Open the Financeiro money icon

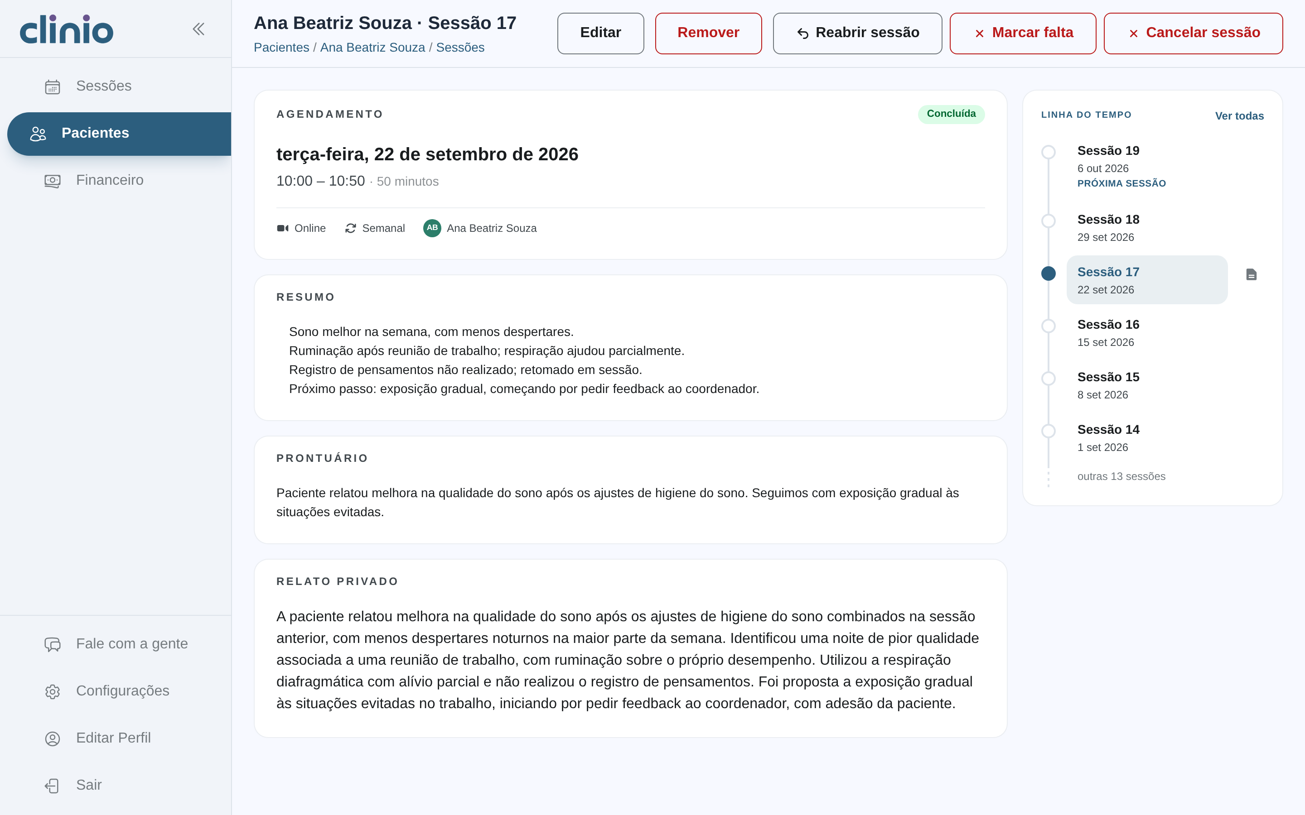click(x=52, y=181)
